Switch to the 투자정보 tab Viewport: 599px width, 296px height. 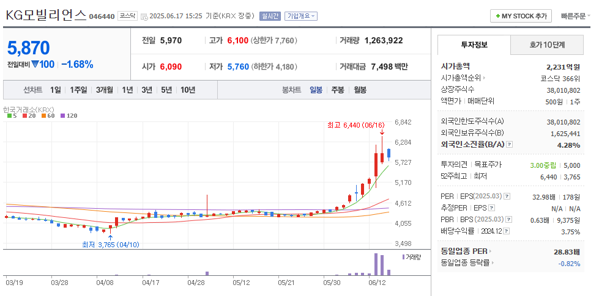474,45
